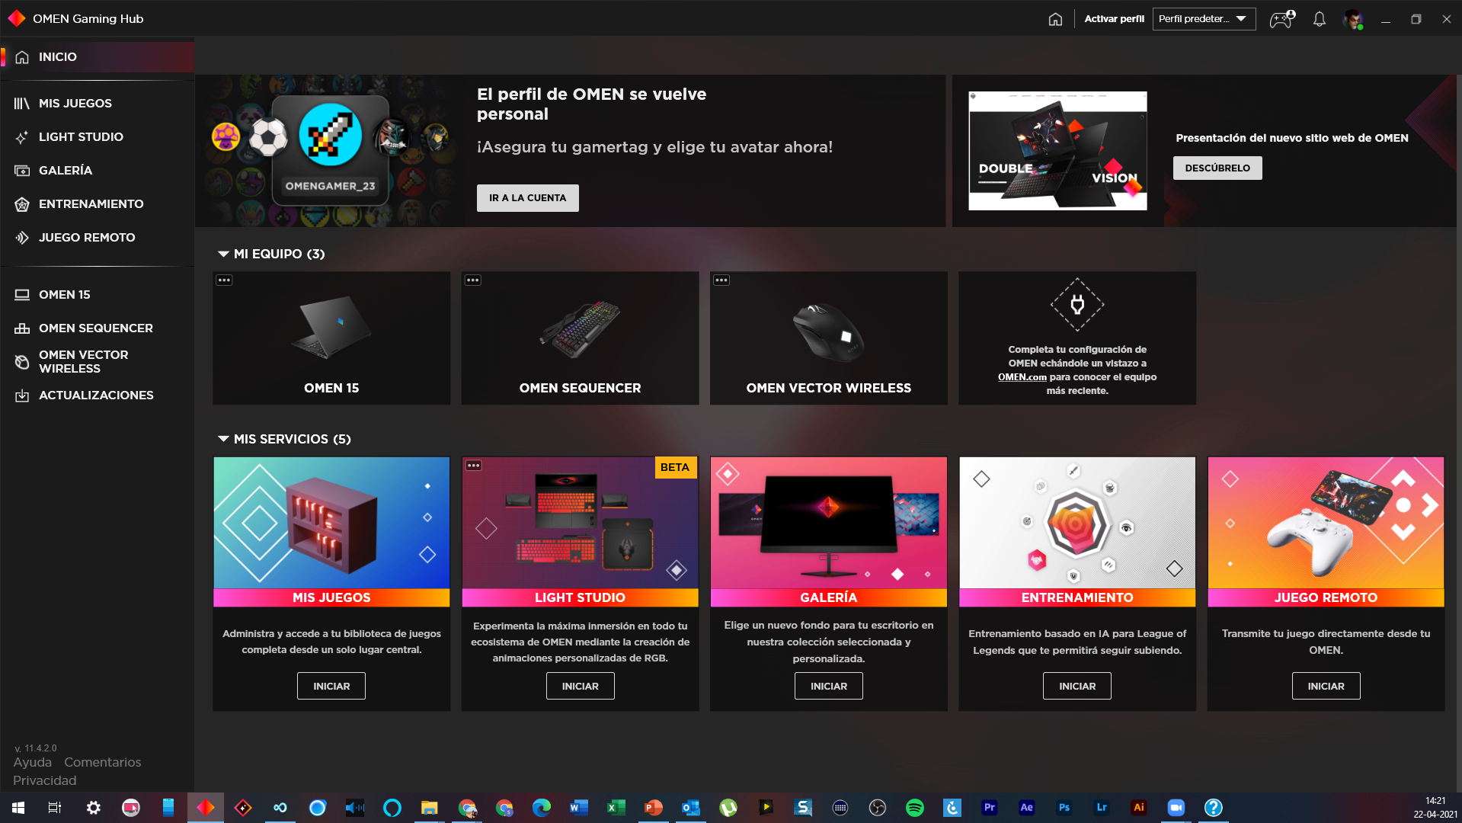Click the Entrenamiento badge icon in sidebar

click(22, 204)
